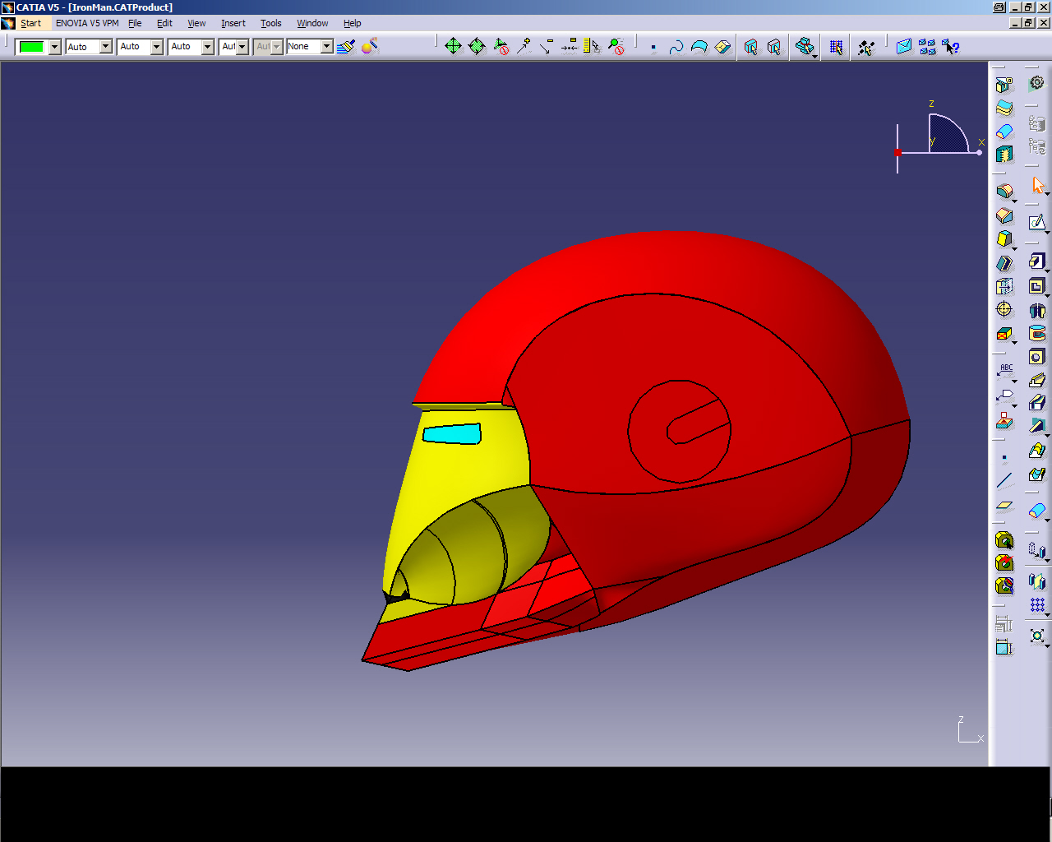The width and height of the screenshot is (1052, 842).
Task: Activate the Pocket tool
Action: click(x=1037, y=286)
